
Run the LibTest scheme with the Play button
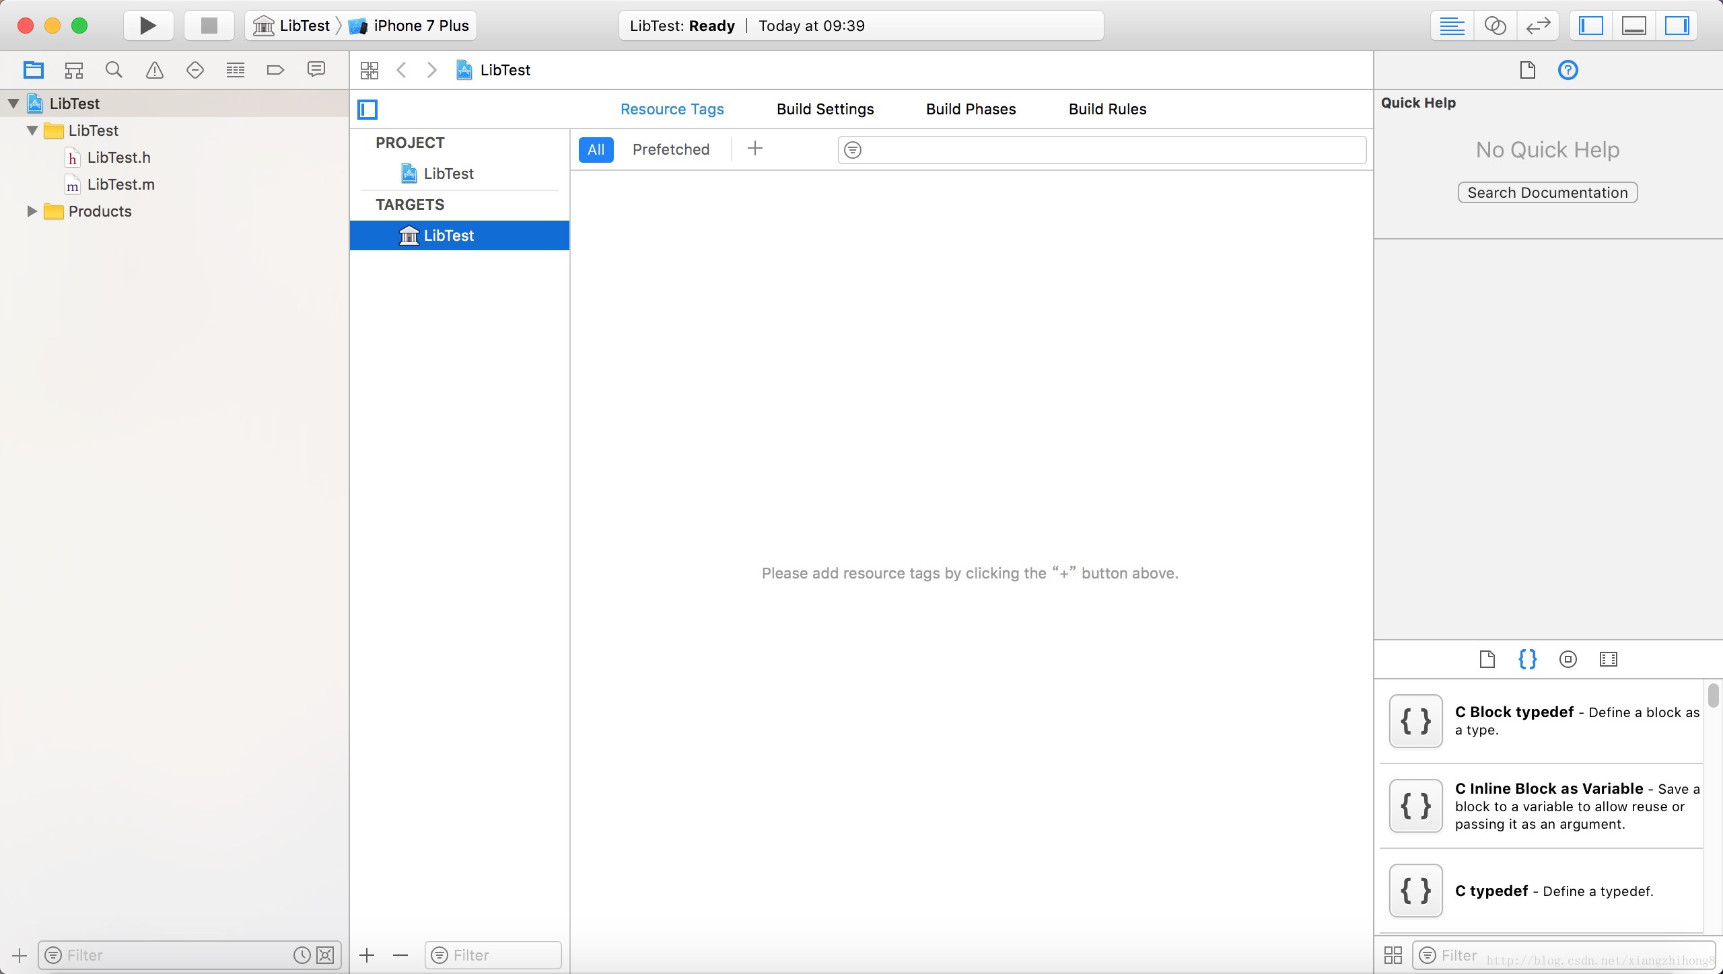[x=148, y=26]
